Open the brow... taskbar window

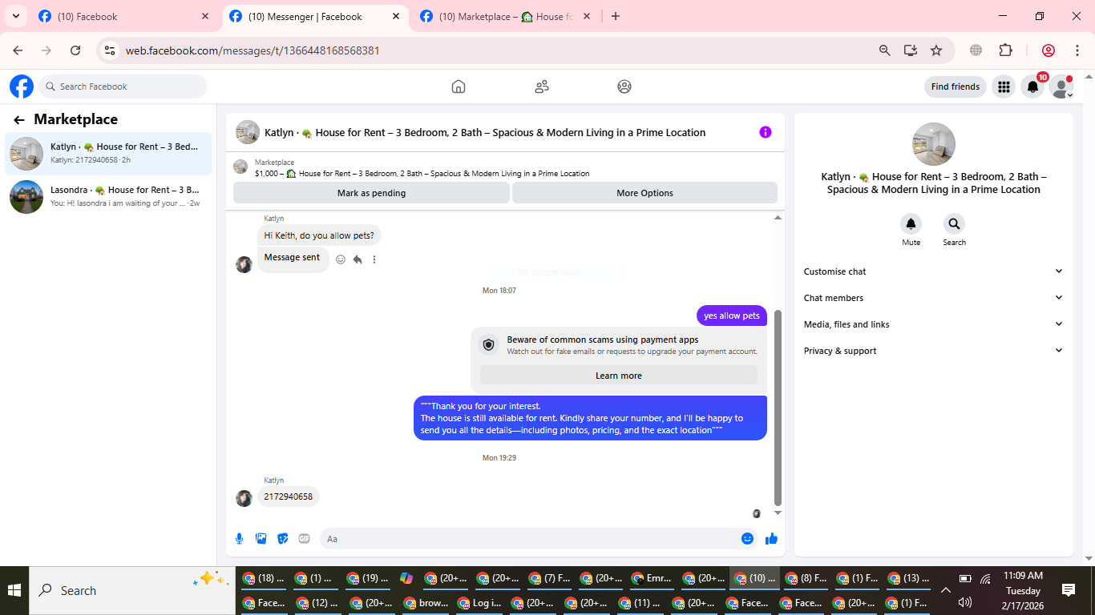[426, 603]
